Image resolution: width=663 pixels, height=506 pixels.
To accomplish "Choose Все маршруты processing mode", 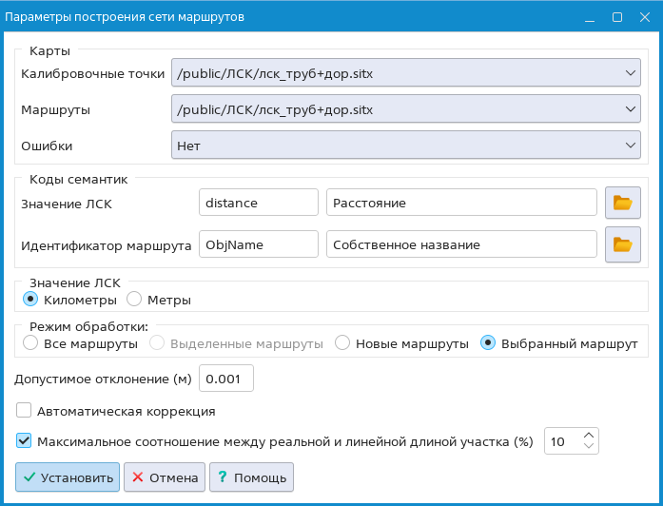I will [30, 342].
